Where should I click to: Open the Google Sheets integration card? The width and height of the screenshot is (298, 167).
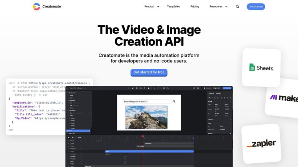point(261,68)
